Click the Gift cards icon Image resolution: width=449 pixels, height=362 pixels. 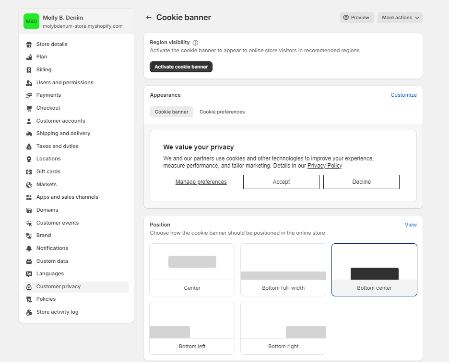29,172
